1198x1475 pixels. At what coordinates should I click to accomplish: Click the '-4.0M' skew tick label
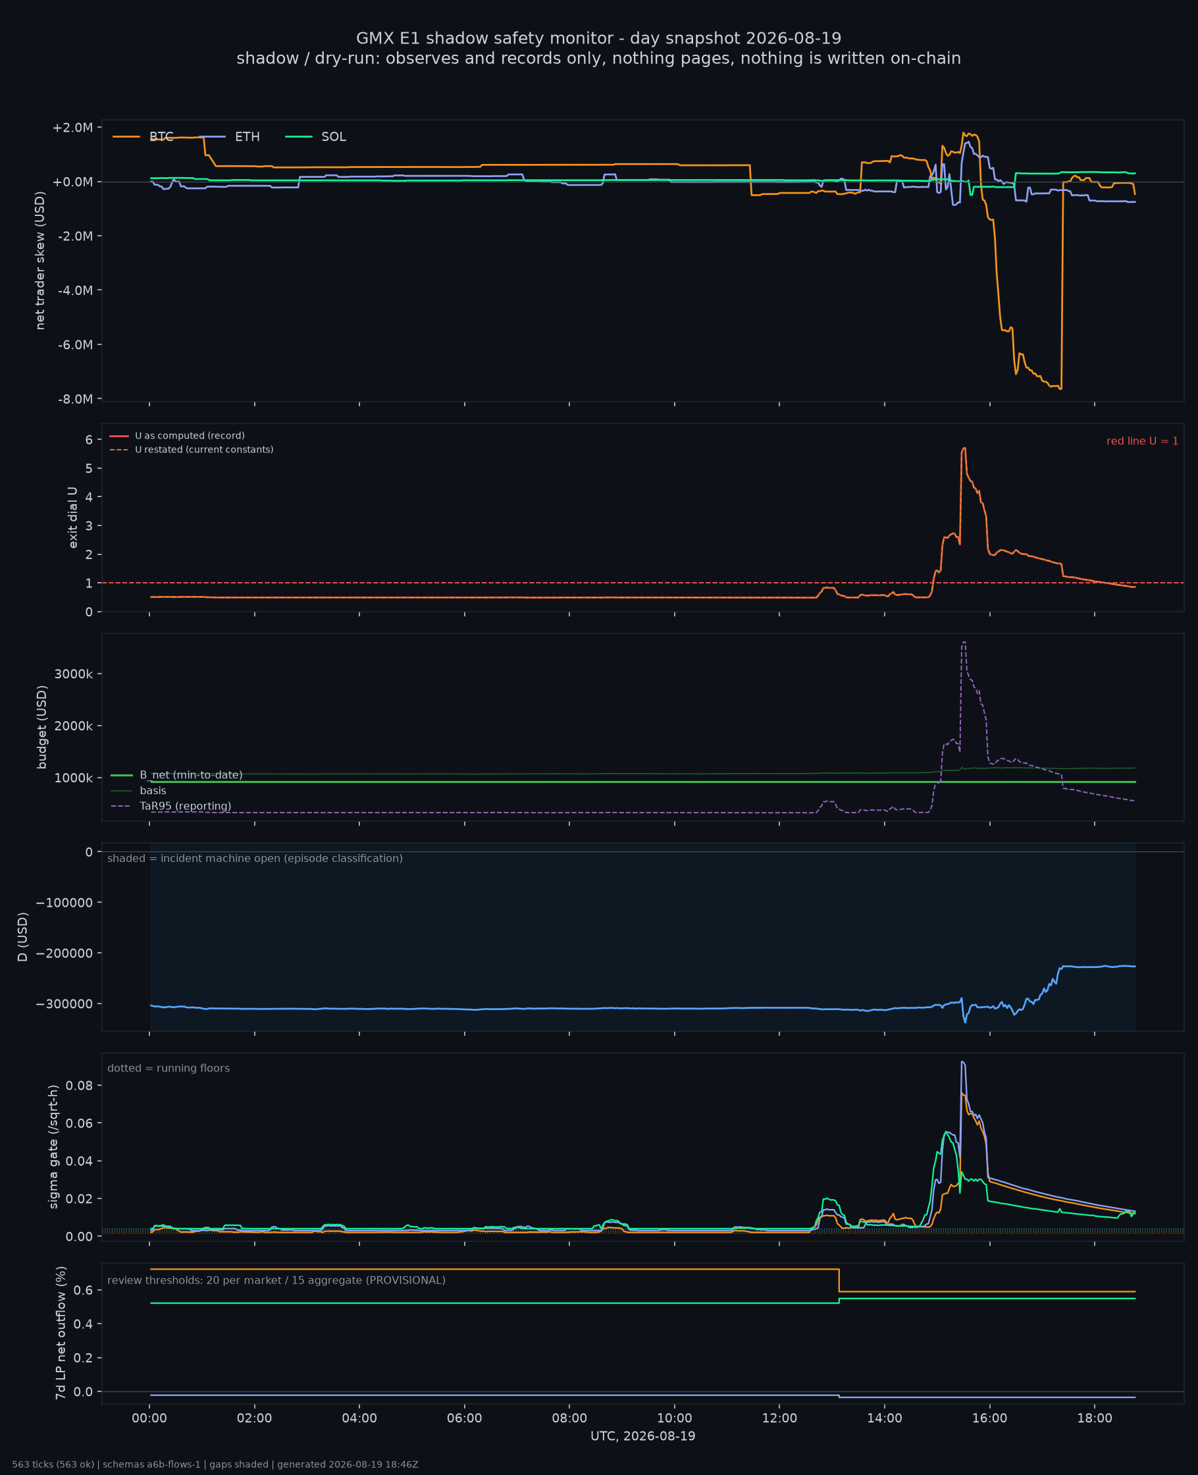(74, 290)
